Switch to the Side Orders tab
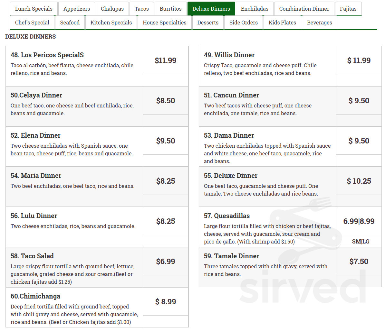This screenshot has width=385, height=331. pyautogui.click(x=243, y=23)
